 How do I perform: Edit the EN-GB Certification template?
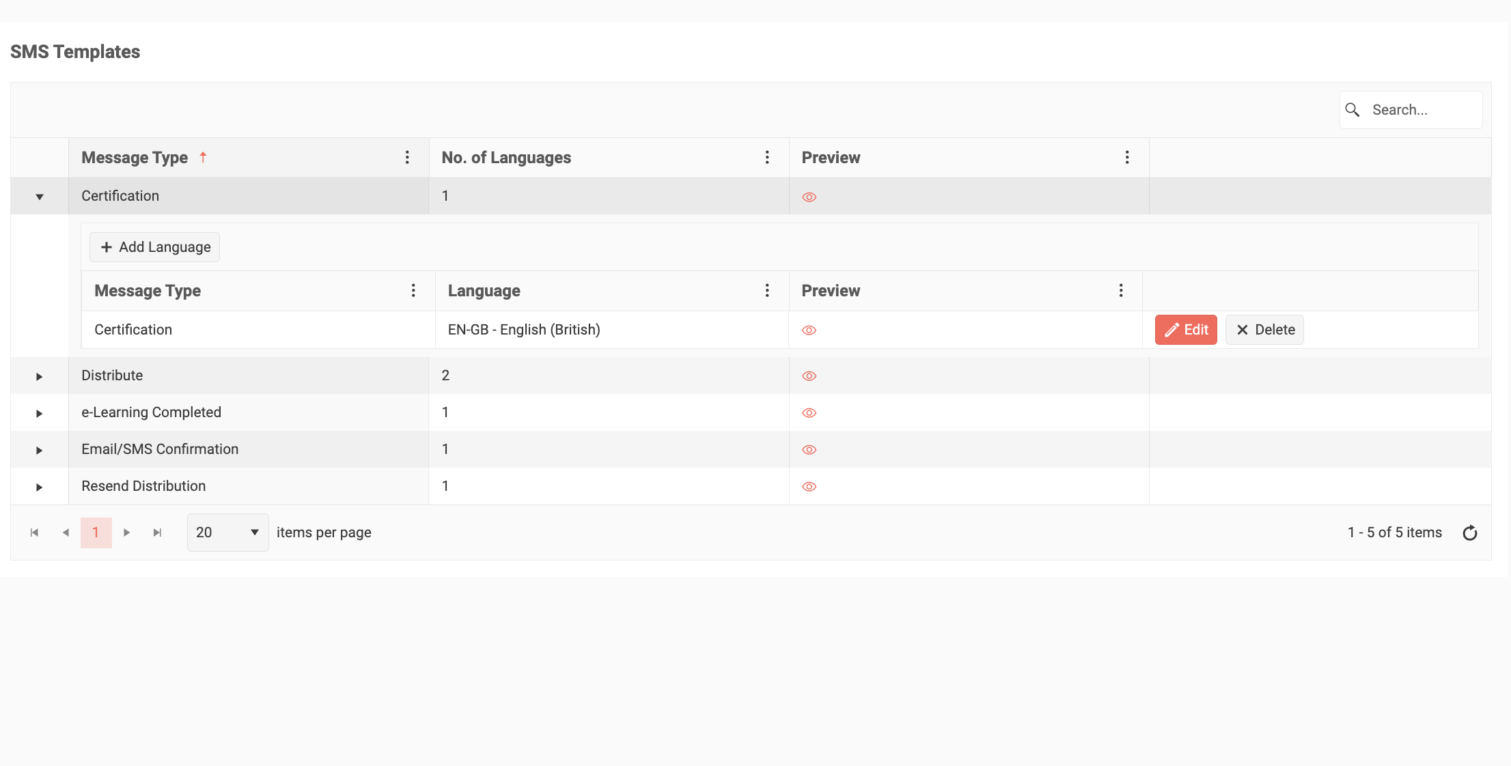click(x=1186, y=330)
